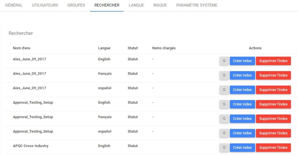Switch to the Utilisateurs tab

coord(45,5)
